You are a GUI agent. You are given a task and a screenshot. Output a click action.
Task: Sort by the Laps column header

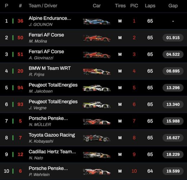pyautogui.click(x=150, y=6)
